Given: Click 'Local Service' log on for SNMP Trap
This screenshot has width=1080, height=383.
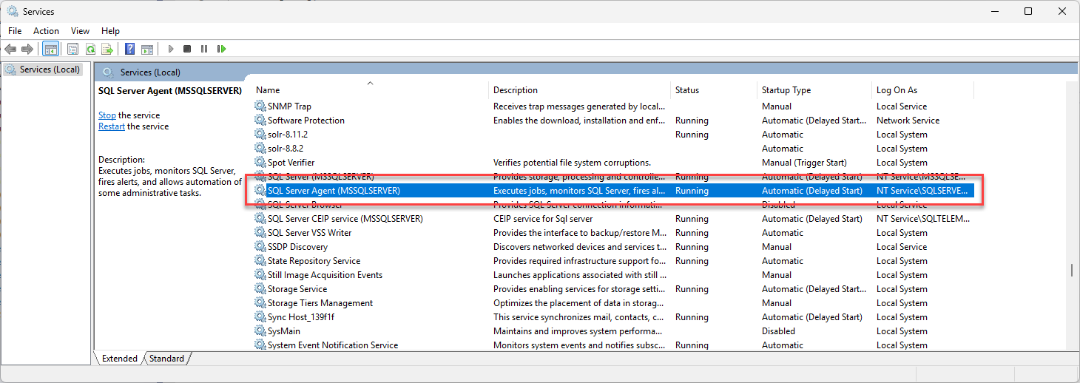Looking at the screenshot, I should (902, 106).
